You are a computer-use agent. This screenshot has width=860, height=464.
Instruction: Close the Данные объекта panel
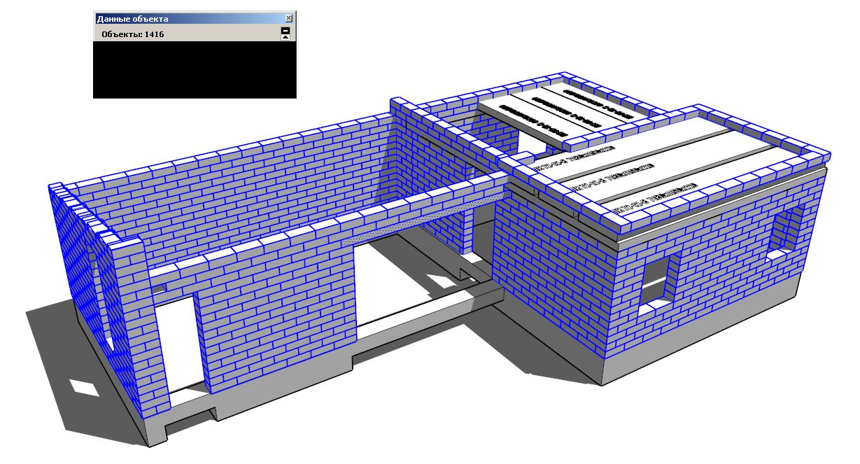(289, 18)
